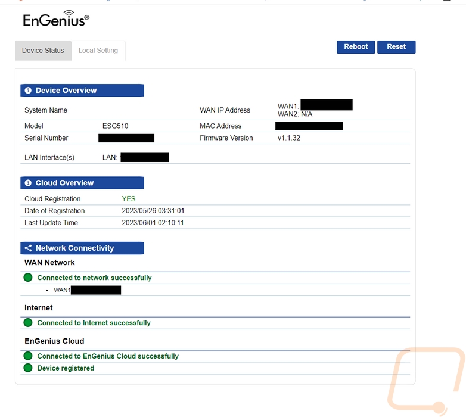Select registration date 2023/05/26 03:31:01

[153, 210]
